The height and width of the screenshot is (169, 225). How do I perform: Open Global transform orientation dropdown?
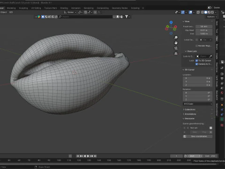click(70, 12)
